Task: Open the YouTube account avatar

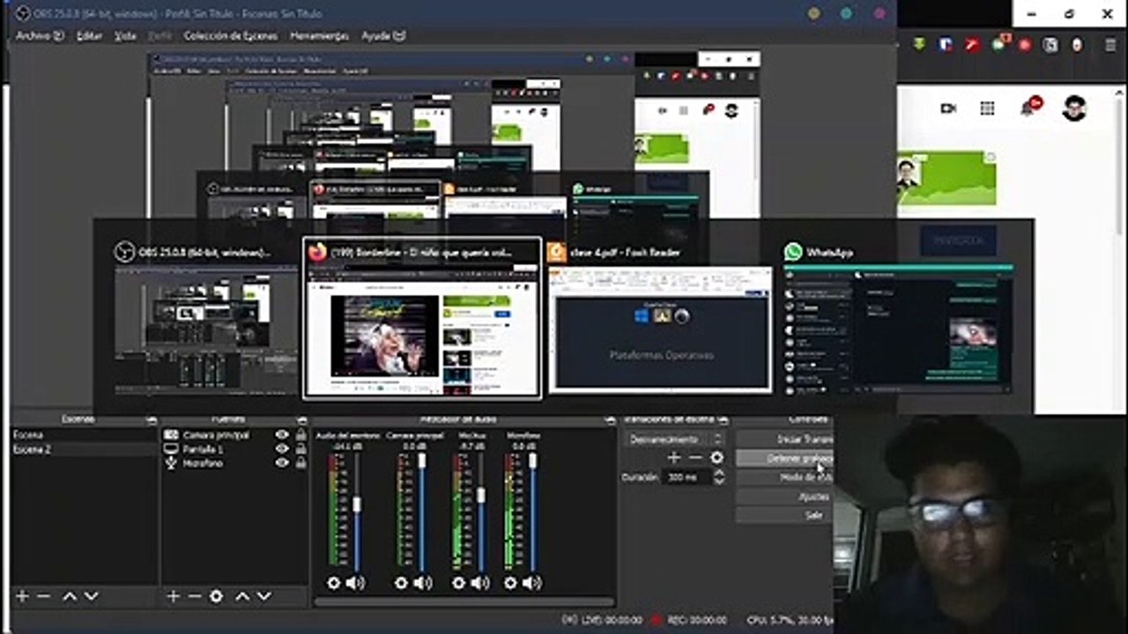Action: [1074, 108]
